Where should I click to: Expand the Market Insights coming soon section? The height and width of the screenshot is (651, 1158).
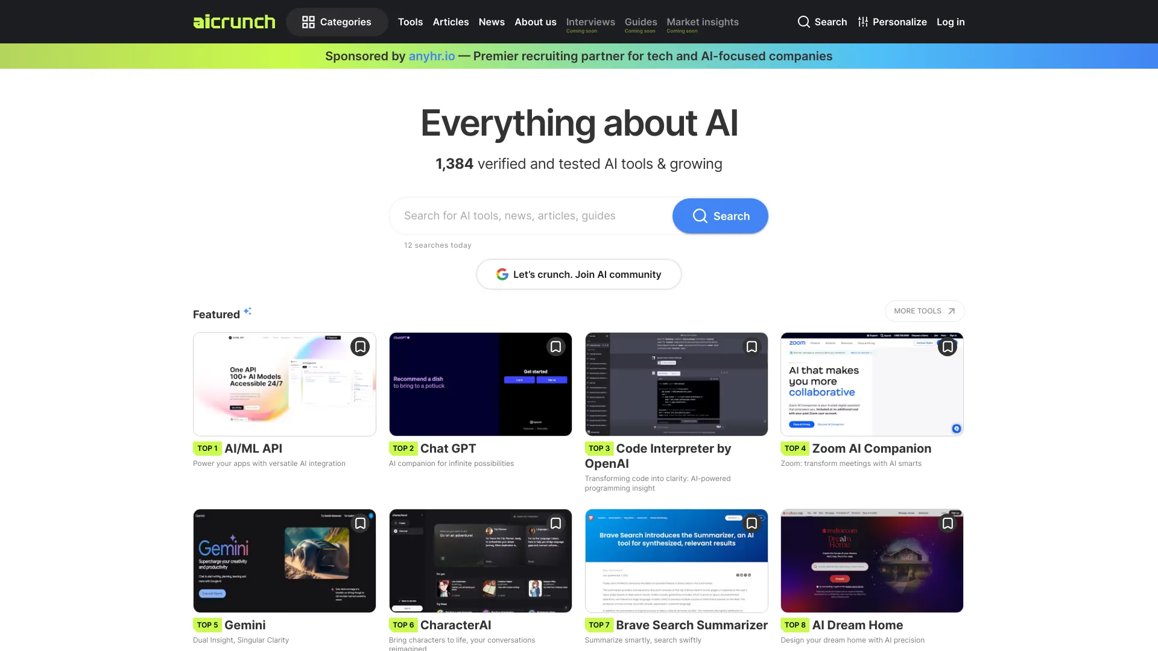[702, 22]
